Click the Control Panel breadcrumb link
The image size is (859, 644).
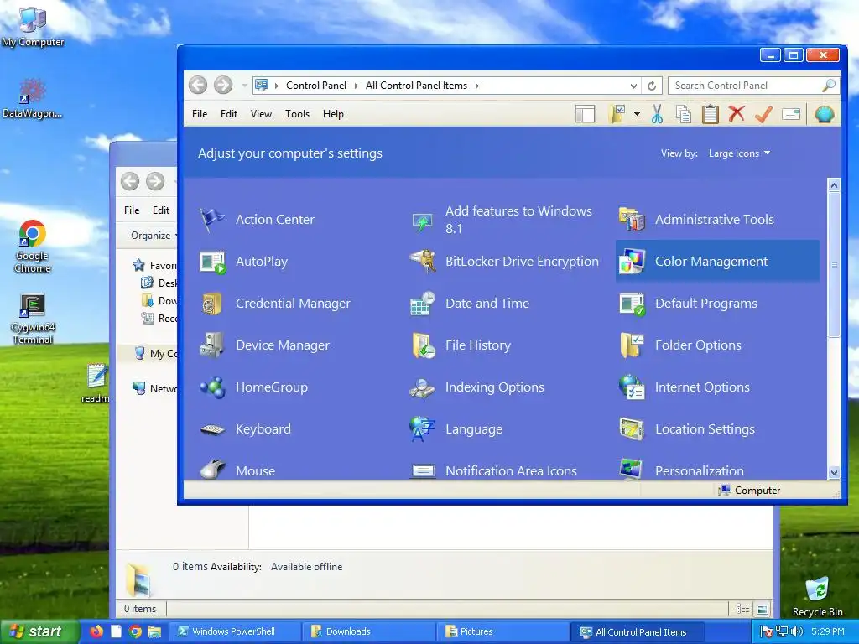coord(316,86)
